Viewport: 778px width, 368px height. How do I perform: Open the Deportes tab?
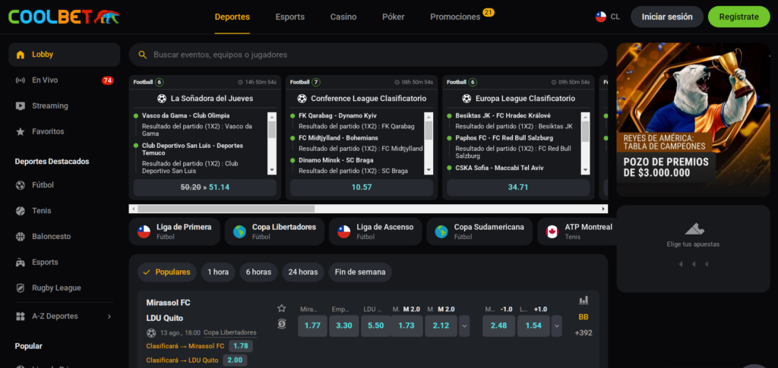tap(232, 17)
